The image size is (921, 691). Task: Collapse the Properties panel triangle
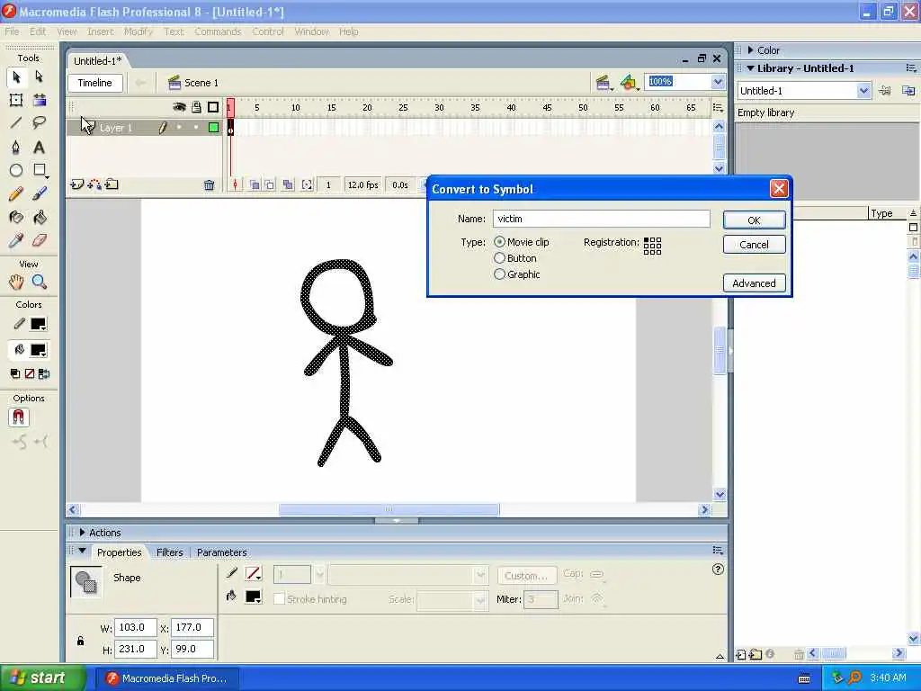[82, 552]
